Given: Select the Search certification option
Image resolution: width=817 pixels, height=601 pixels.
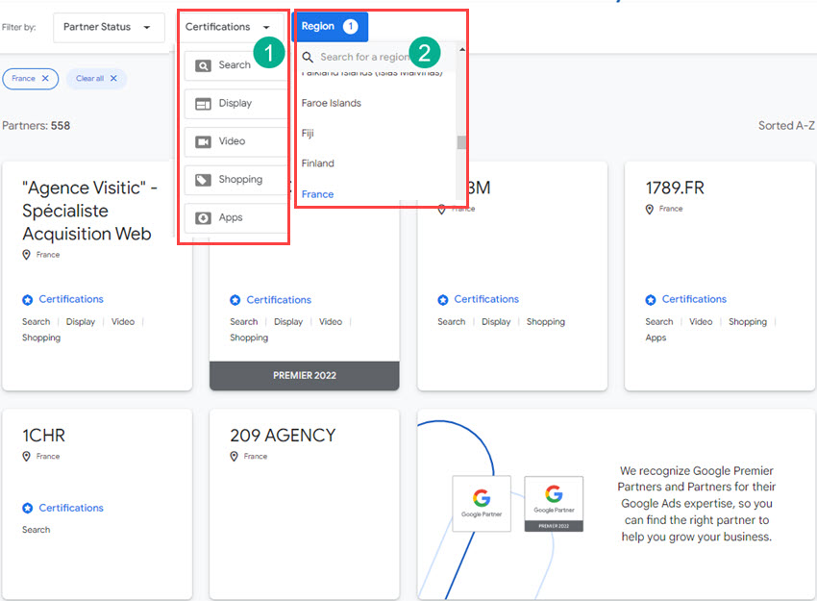Looking at the screenshot, I should pos(235,65).
